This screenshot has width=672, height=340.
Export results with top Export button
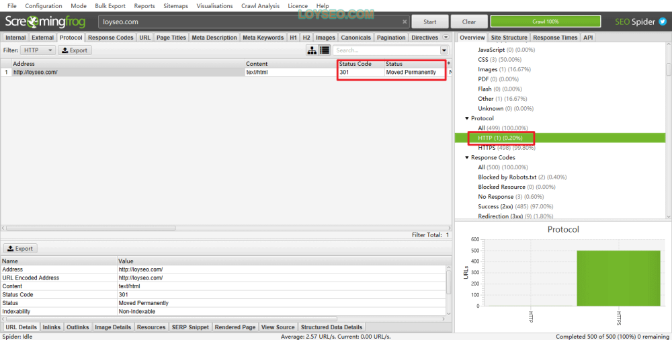[75, 50]
